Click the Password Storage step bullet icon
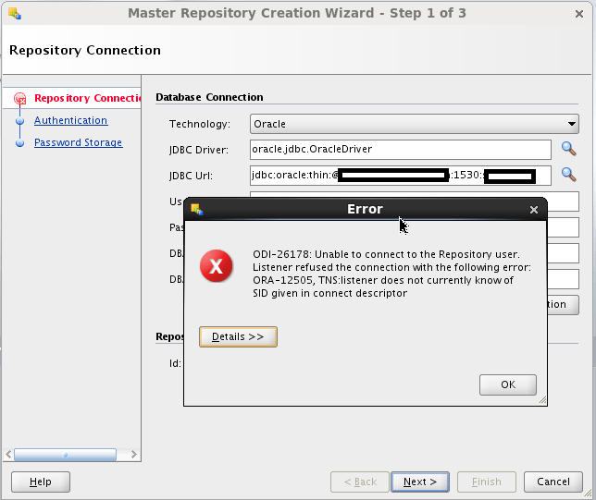Image resolution: width=596 pixels, height=500 pixels. [19, 142]
